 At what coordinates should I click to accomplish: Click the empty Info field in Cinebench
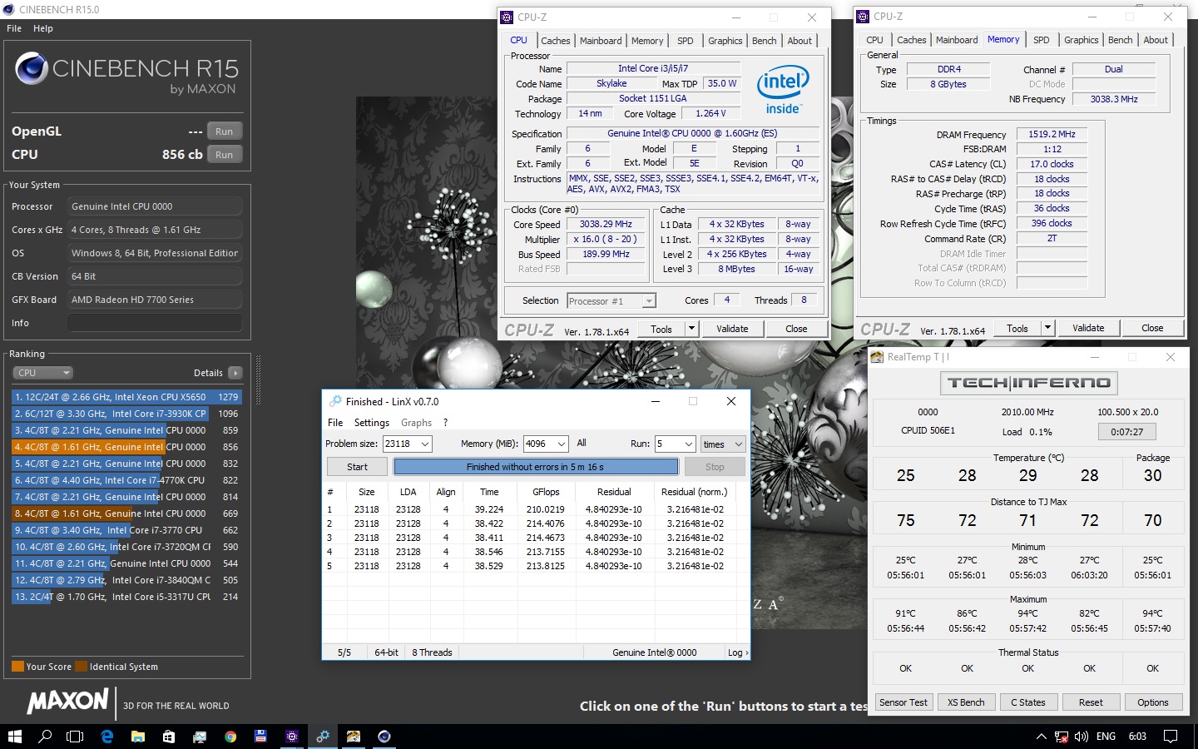tap(155, 323)
